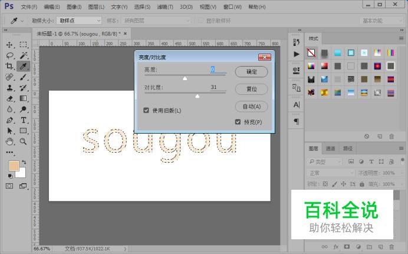Screen dimensions: 408x254
Task: Click the brightness slider handle
Action: [x=185, y=78]
